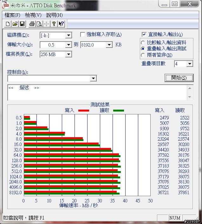Image resolution: width=202 pixels, height=224 pixels.
Task: Activate context help pointer icon
Action: (x=61, y=24)
